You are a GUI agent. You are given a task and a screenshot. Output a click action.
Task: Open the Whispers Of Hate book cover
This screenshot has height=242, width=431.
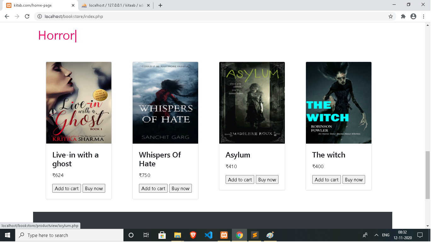tap(165, 103)
